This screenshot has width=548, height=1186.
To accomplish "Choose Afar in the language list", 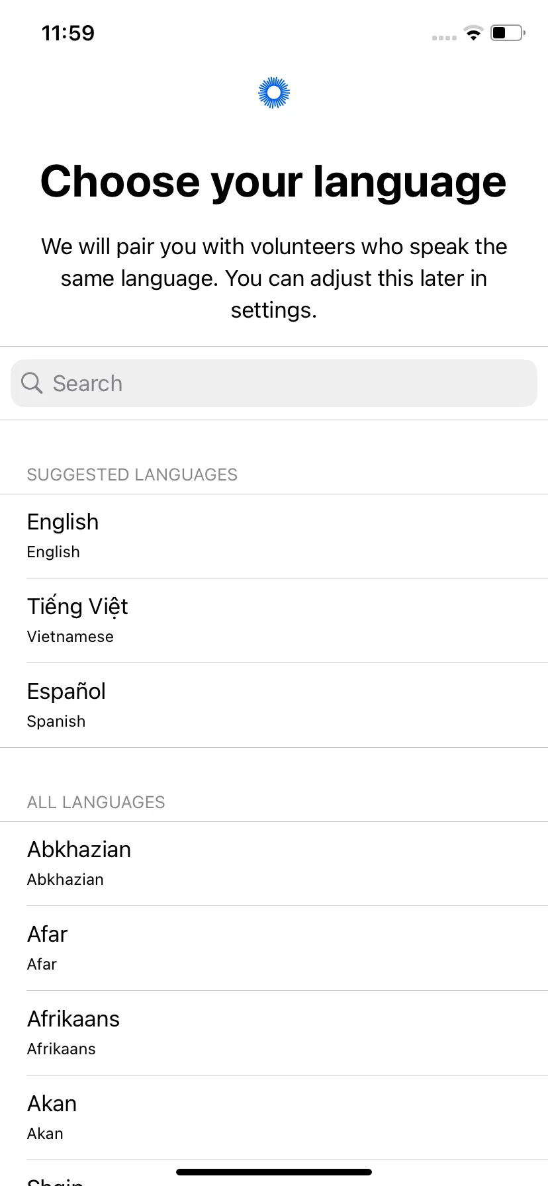I will coord(274,948).
